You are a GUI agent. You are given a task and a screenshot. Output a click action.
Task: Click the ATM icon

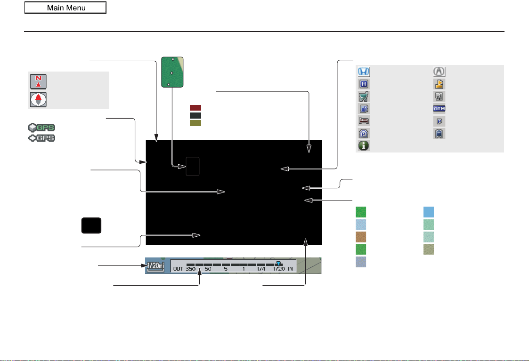[439, 109]
